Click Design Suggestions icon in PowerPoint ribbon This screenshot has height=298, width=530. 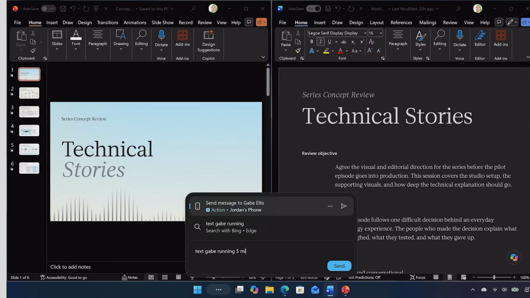pos(208,35)
